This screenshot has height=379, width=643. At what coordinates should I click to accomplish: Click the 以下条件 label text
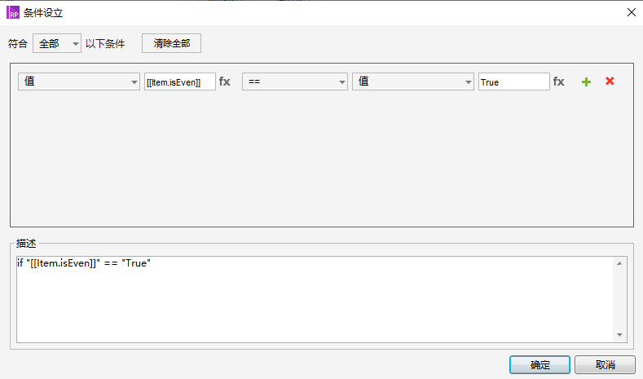point(105,43)
